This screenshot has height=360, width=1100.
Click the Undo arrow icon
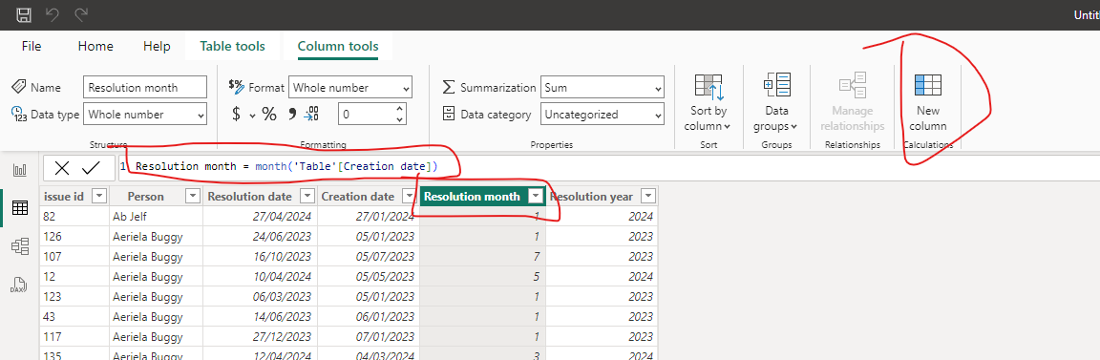pyautogui.click(x=53, y=14)
